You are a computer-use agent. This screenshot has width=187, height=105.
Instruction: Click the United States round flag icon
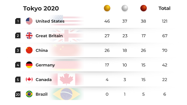(x=29, y=21)
